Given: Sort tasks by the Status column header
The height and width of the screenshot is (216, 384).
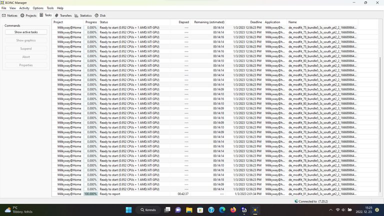Looking at the screenshot, I should (x=134, y=22).
